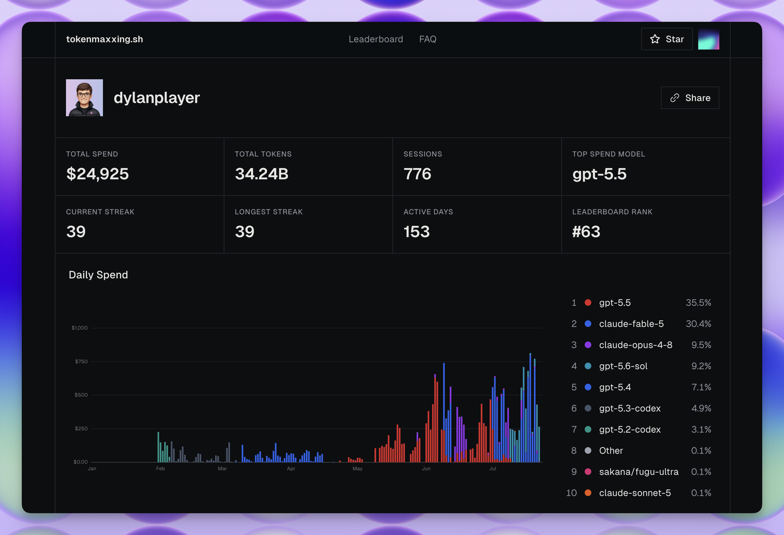Click the Mar x-axis label

tap(222, 469)
